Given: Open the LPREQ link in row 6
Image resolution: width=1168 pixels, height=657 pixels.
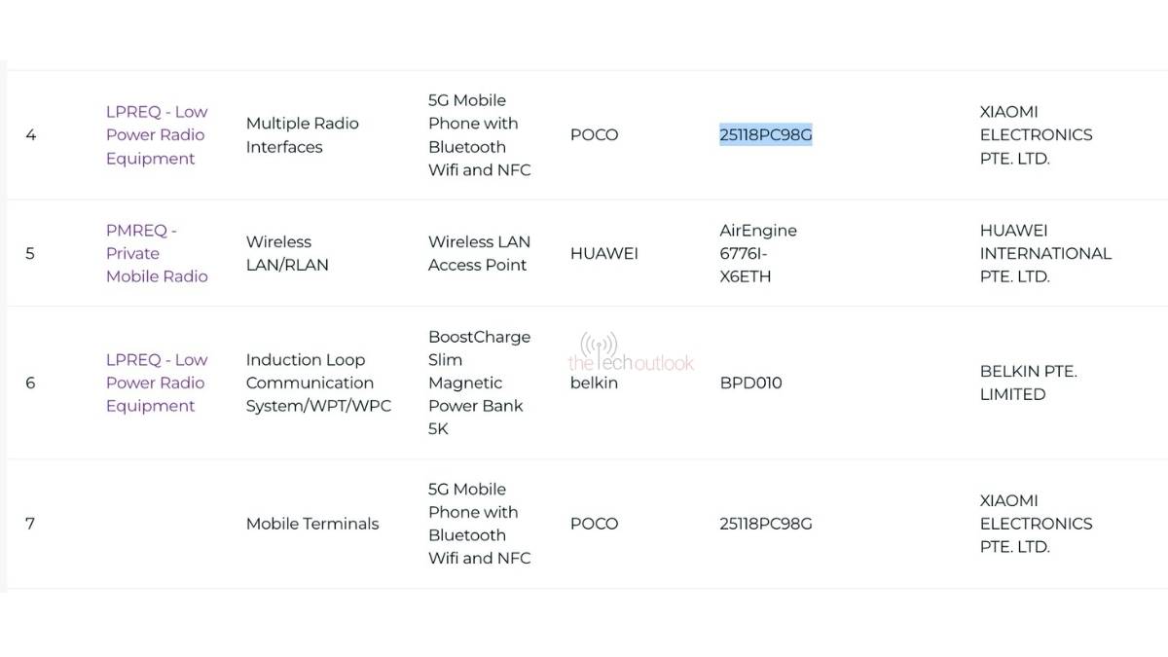Looking at the screenshot, I should (x=156, y=383).
